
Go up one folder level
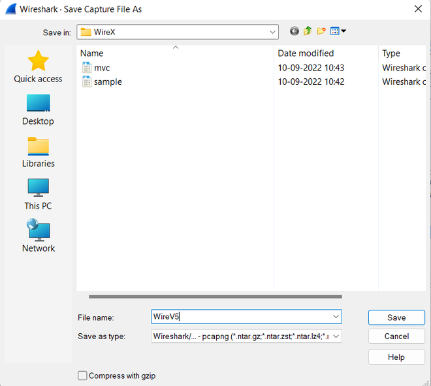308,31
